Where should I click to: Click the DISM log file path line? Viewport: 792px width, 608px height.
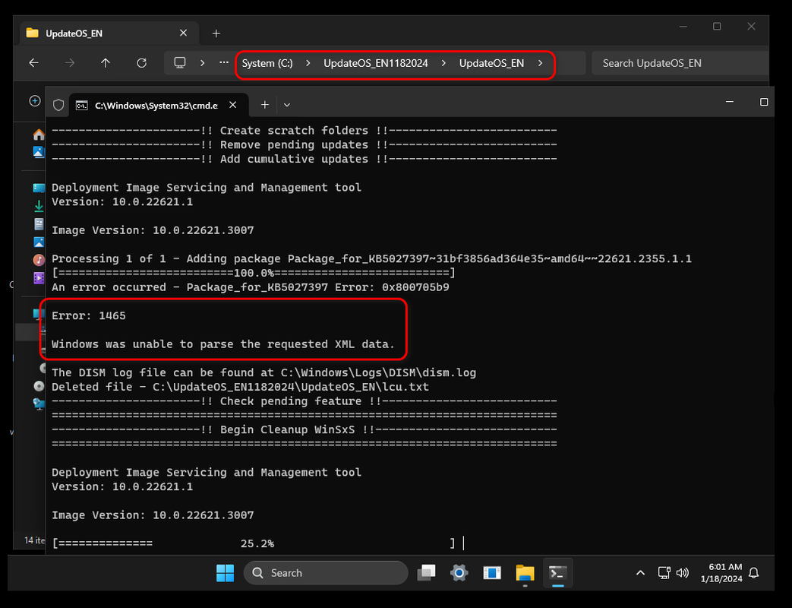click(x=263, y=373)
